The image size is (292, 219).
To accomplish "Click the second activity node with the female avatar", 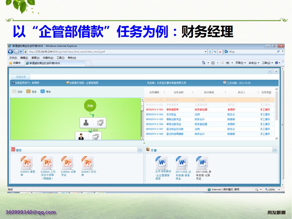I will pyautogui.click(x=88, y=136).
